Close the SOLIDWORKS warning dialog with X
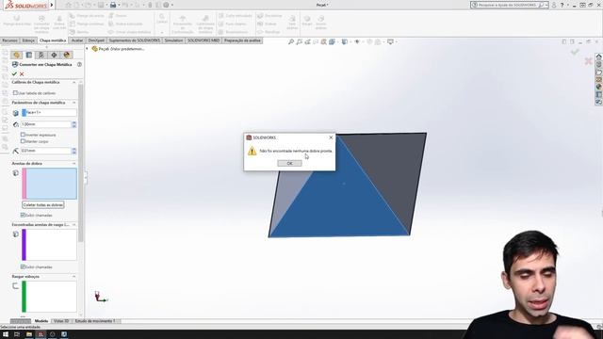Screen dimensions: 603x339 pyautogui.click(x=331, y=137)
